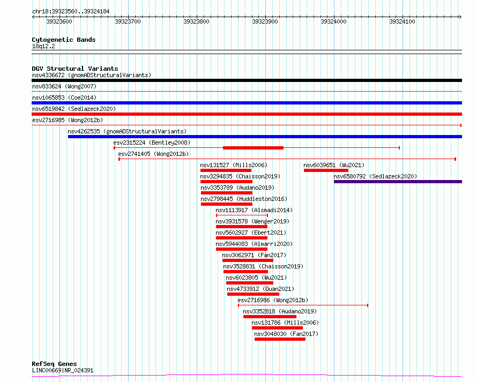Open nsv2798445 (Huddleston2016) variant label
Viewport: 477px width, 382px height.
pos(244,199)
